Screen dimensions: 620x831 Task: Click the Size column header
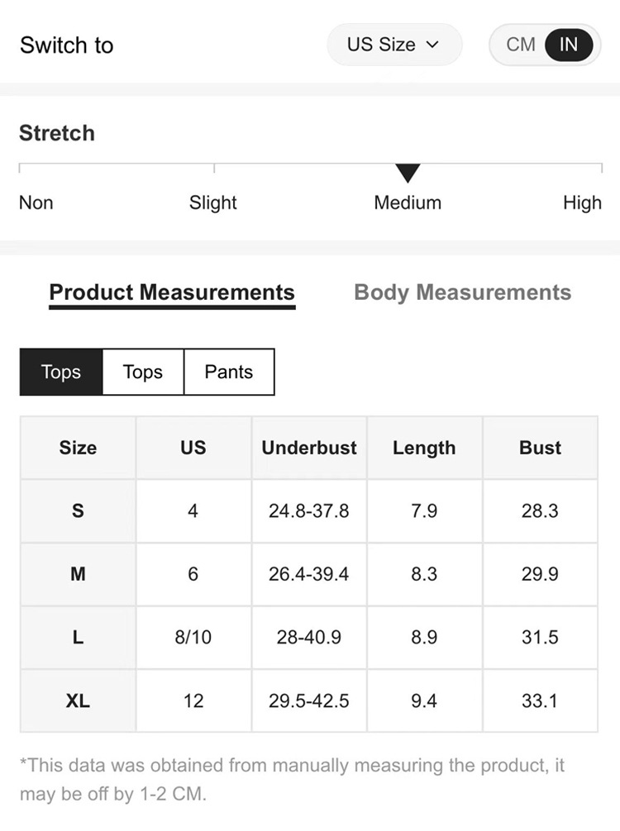click(78, 448)
